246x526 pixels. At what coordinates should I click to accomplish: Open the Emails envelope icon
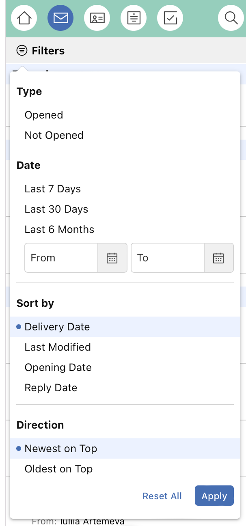point(60,18)
